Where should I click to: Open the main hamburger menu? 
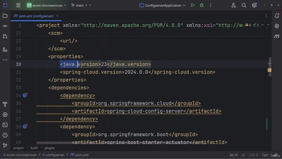click(x=18, y=5)
